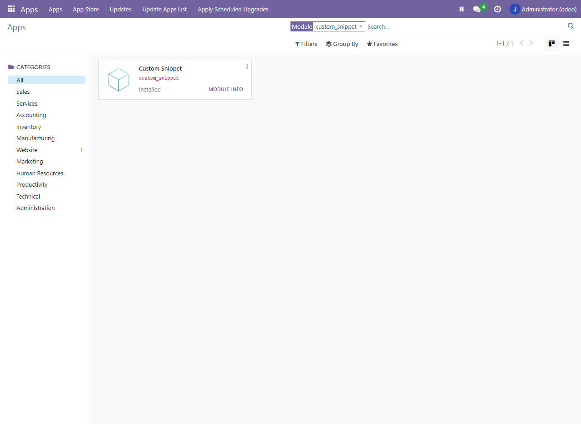Viewport: 581px width, 424px height.
Task: Switch to kanban view icon
Action: (x=551, y=44)
